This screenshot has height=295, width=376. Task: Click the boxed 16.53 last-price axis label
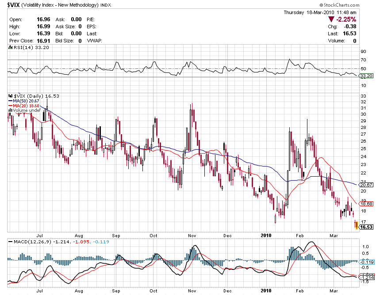(366, 227)
